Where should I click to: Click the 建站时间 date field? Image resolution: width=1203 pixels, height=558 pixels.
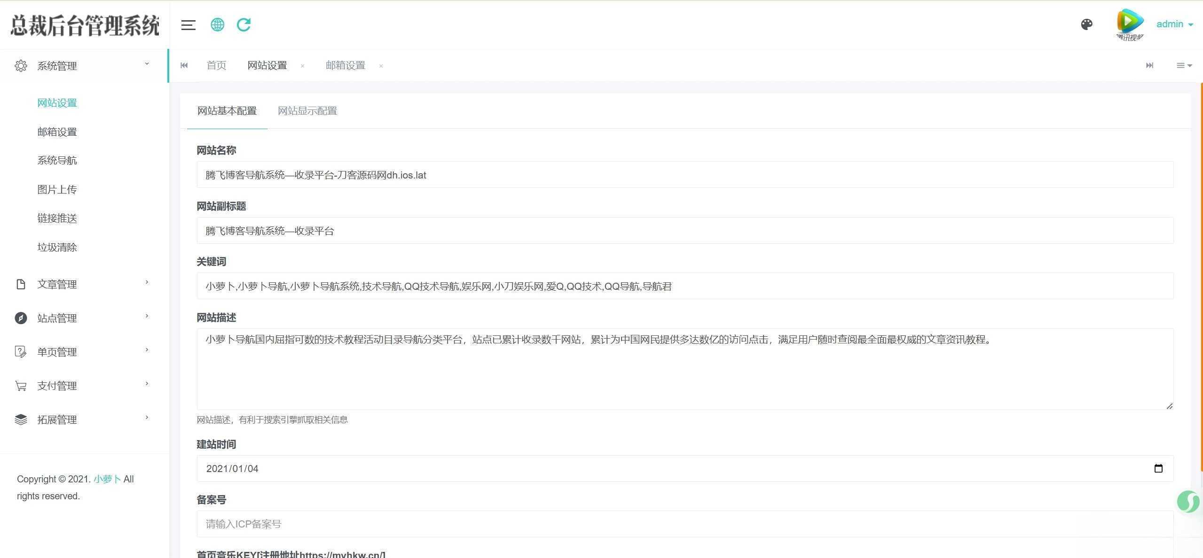(x=685, y=468)
